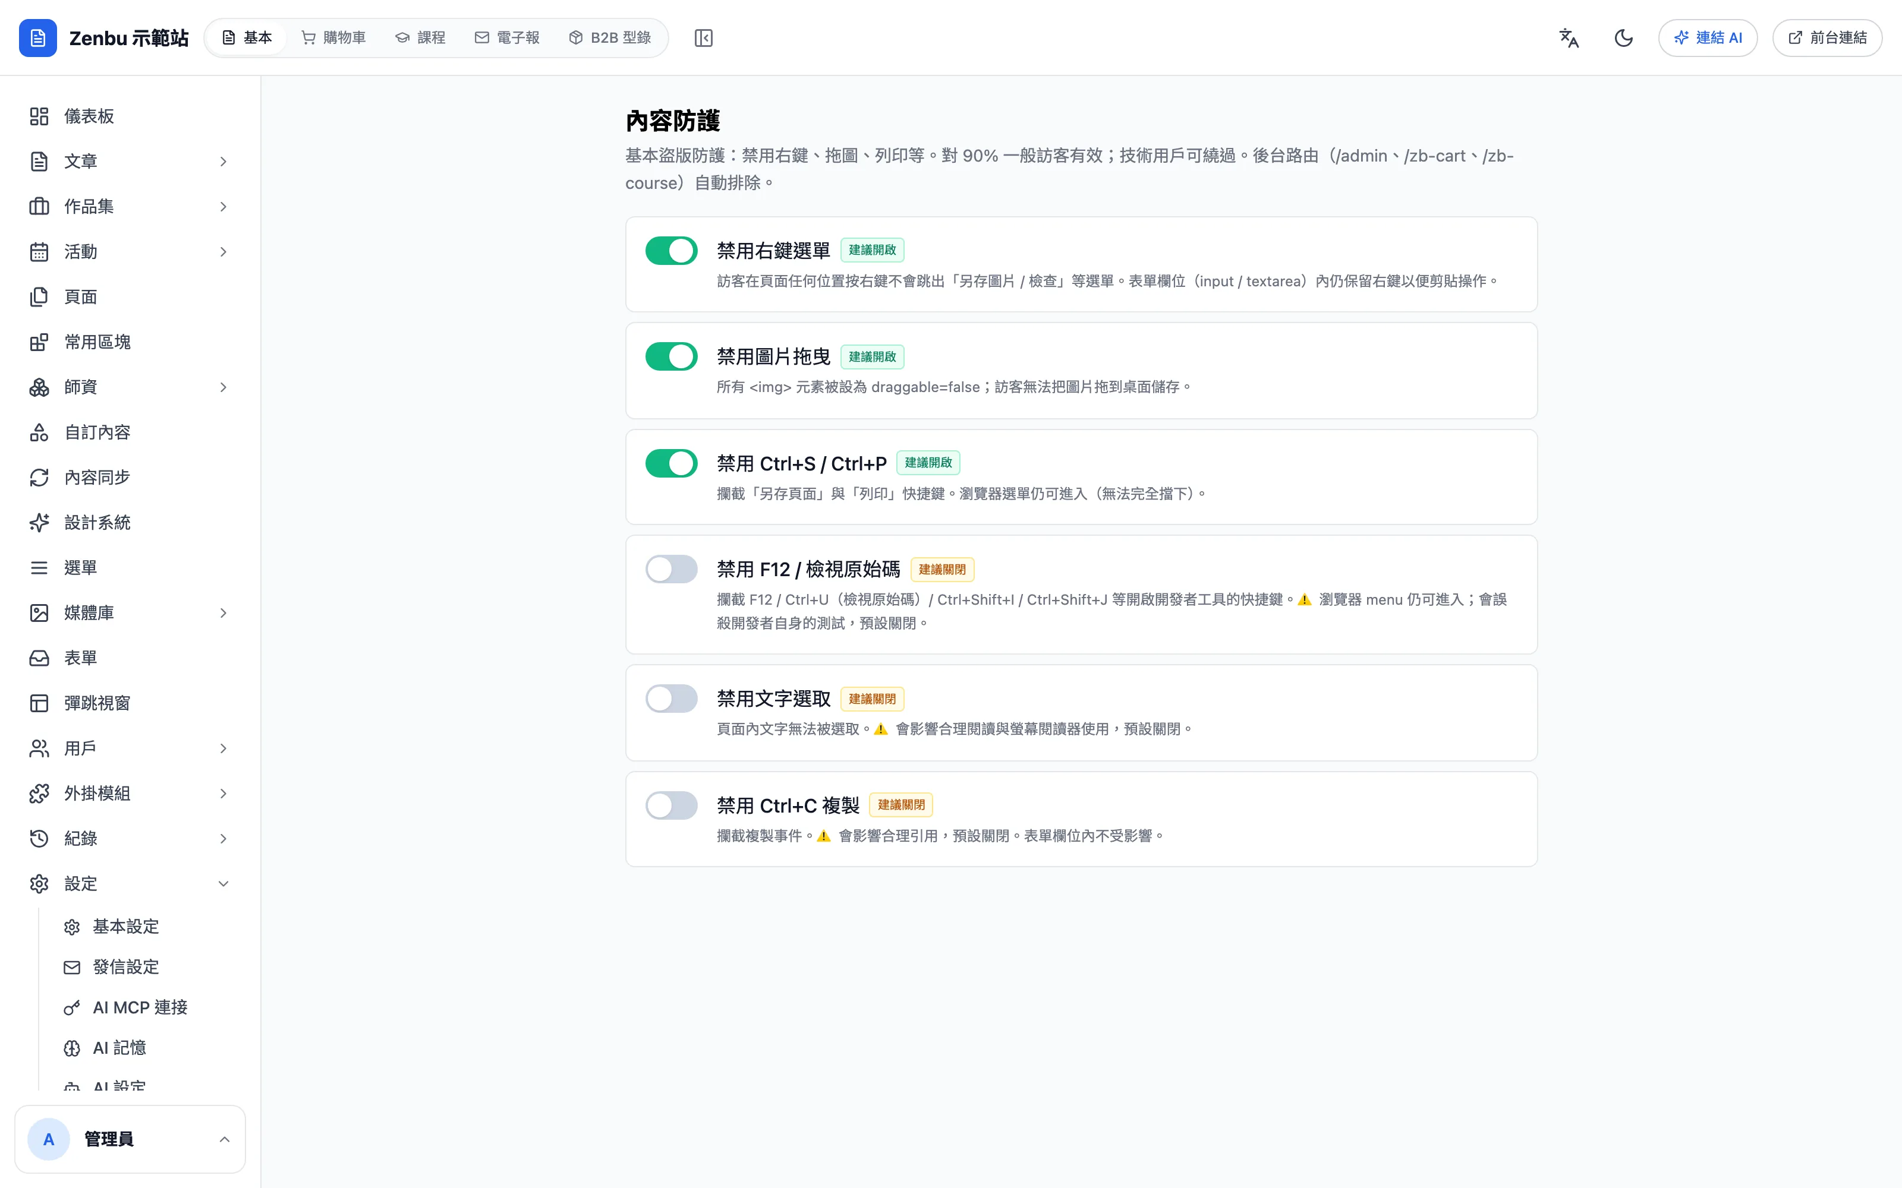Open the 外掛模組 sidebar item

130,794
